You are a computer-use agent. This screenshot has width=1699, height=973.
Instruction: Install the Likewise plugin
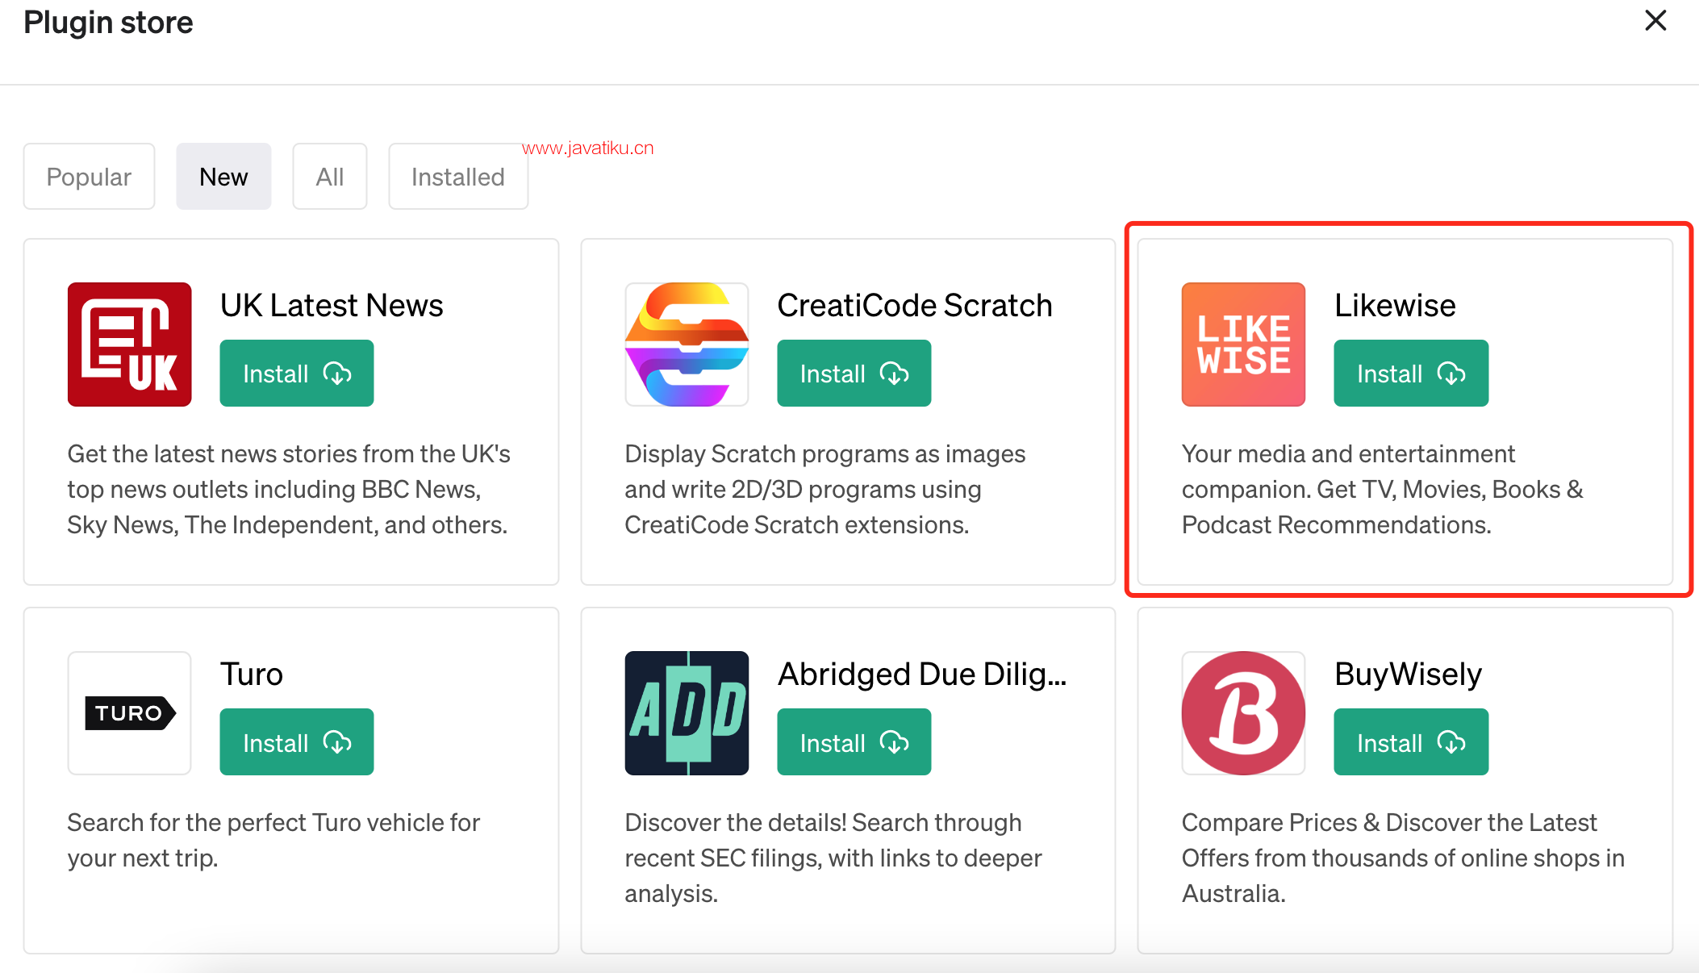pos(1411,374)
